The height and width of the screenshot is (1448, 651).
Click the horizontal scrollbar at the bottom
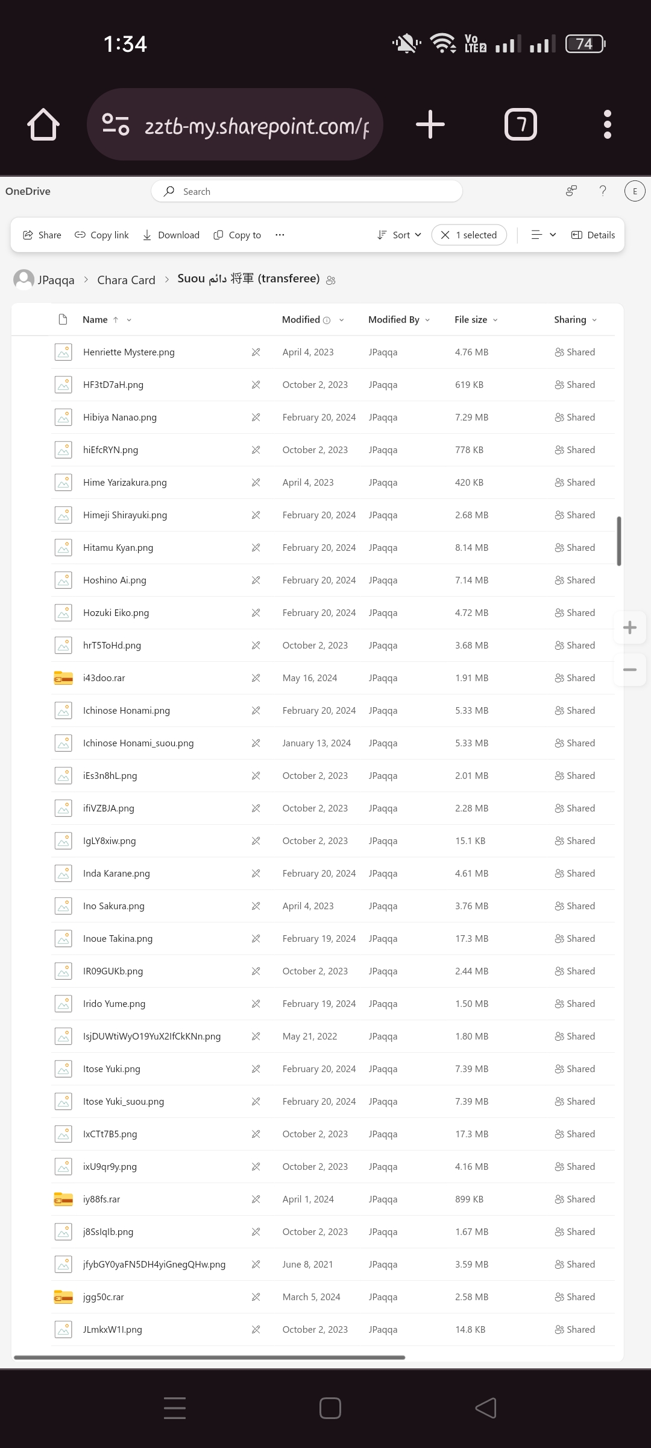pos(209,1358)
